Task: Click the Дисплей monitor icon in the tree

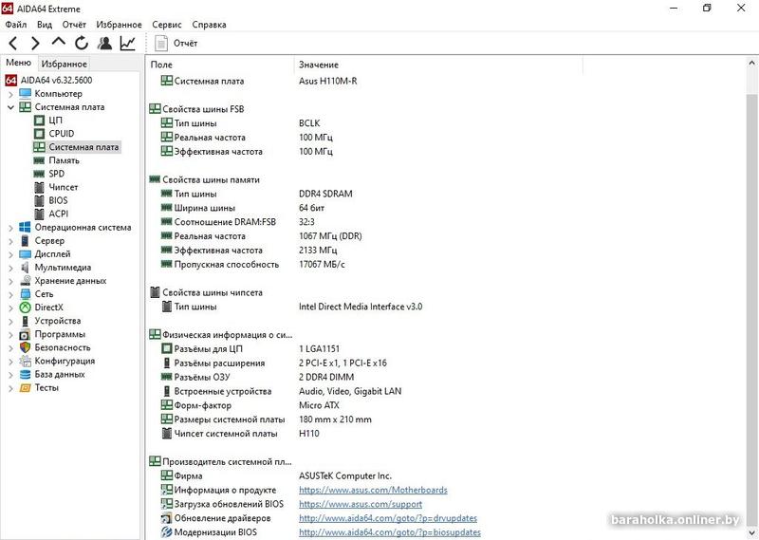Action: click(26, 253)
